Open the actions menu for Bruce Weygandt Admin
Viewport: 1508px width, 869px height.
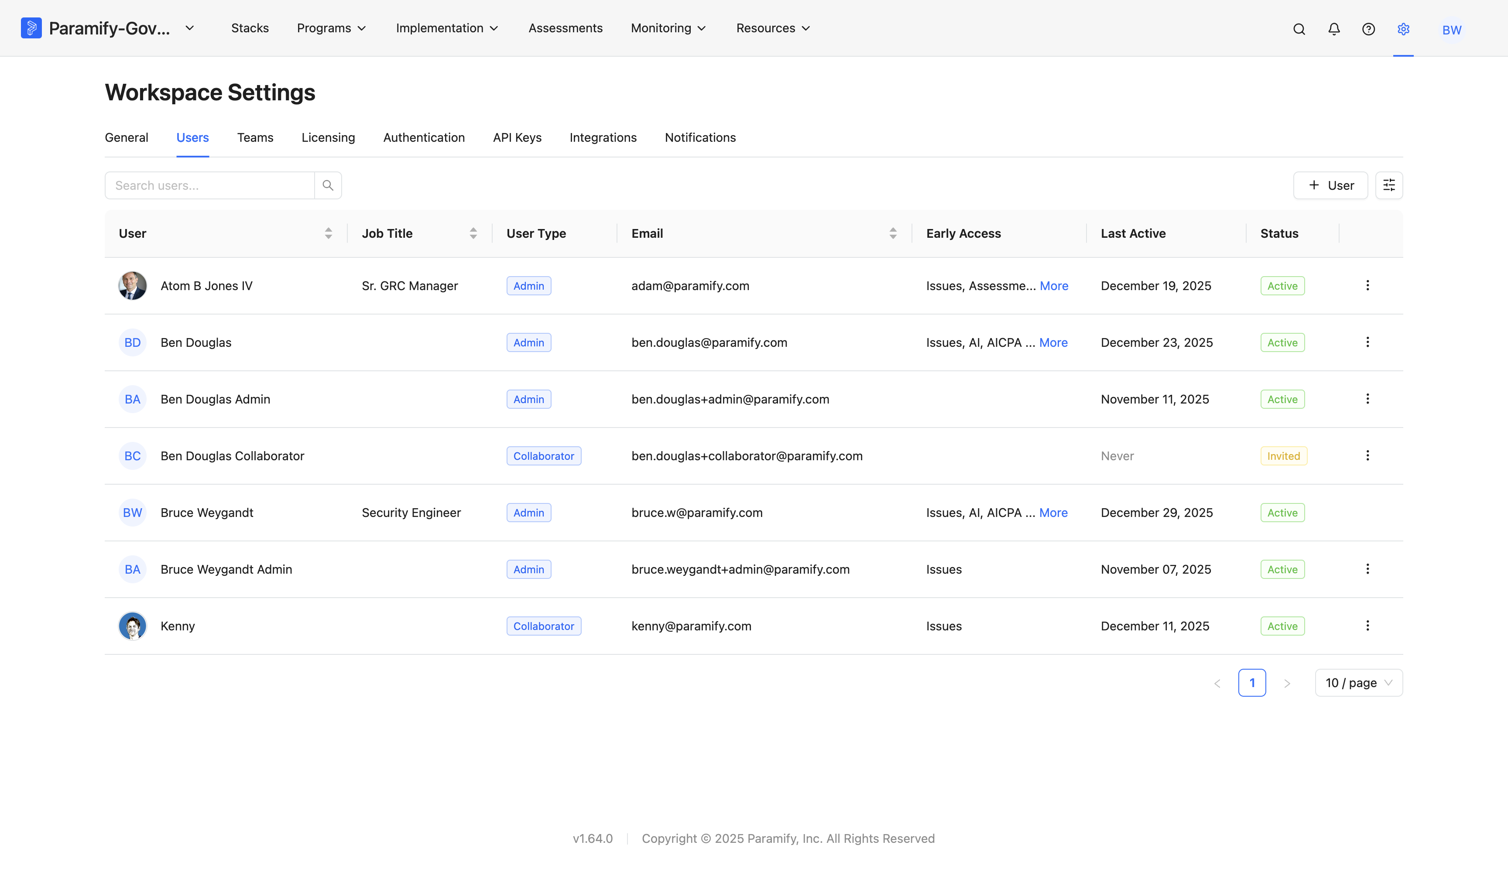[1367, 569]
